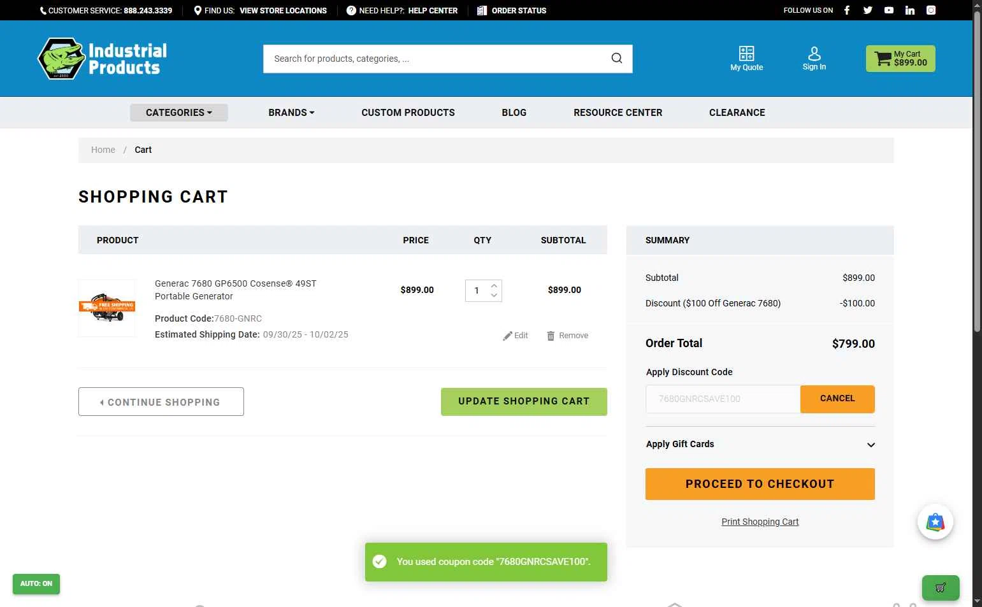Click the Cart breadcrumb text

pyautogui.click(x=143, y=150)
